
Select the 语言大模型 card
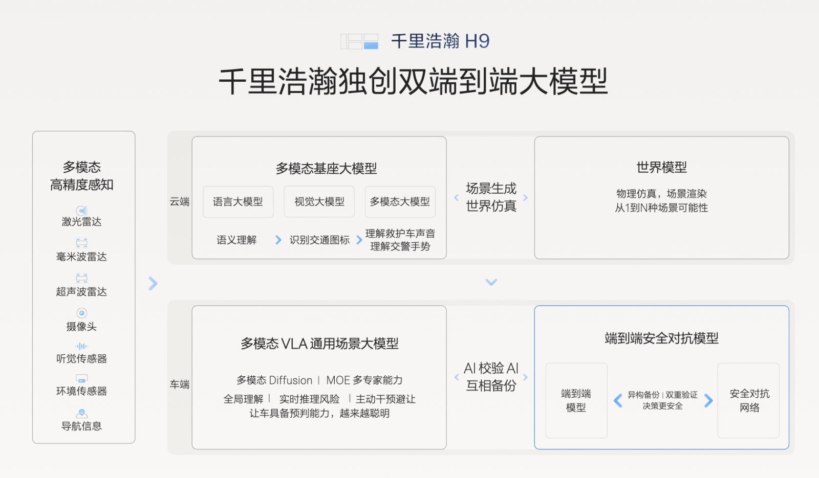point(238,202)
